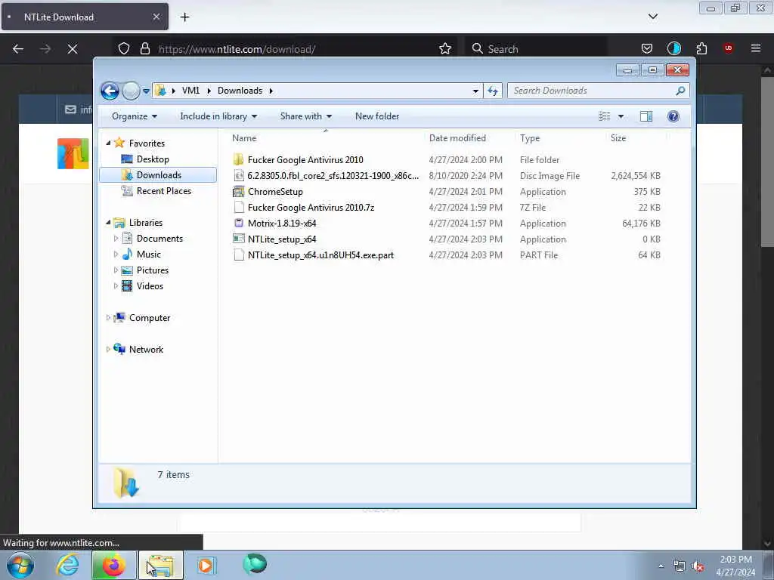Click Fucker Google Antivirus 2010 folder icon

[238, 160]
